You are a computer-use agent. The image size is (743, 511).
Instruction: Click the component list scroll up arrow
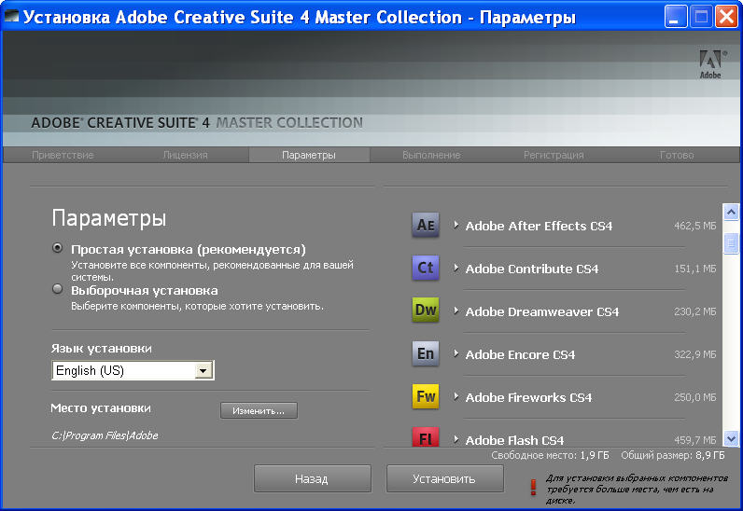pyautogui.click(x=731, y=212)
